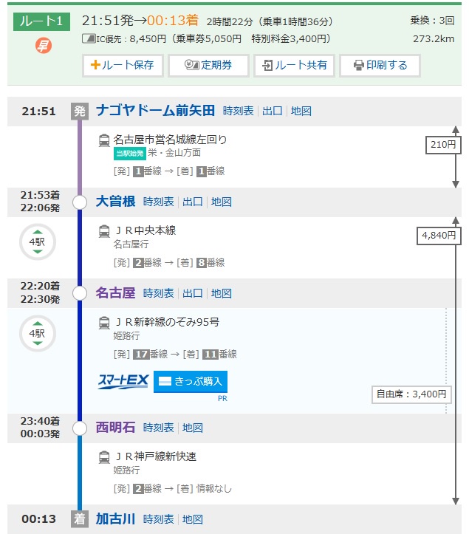Viewport: 469px width, 534px height.
Task: Open 時刻表 for 大曽根
Action: tap(158, 202)
